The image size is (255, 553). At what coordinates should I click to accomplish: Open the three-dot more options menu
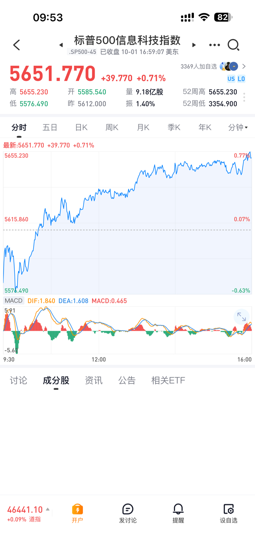(x=214, y=45)
